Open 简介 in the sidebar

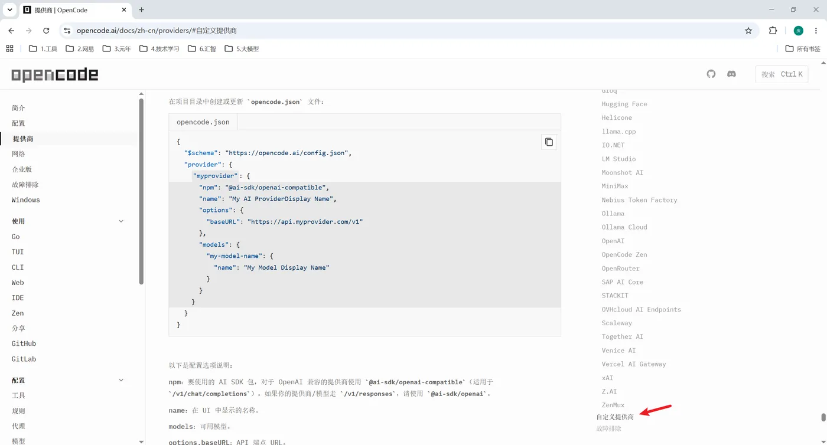tap(18, 108)
